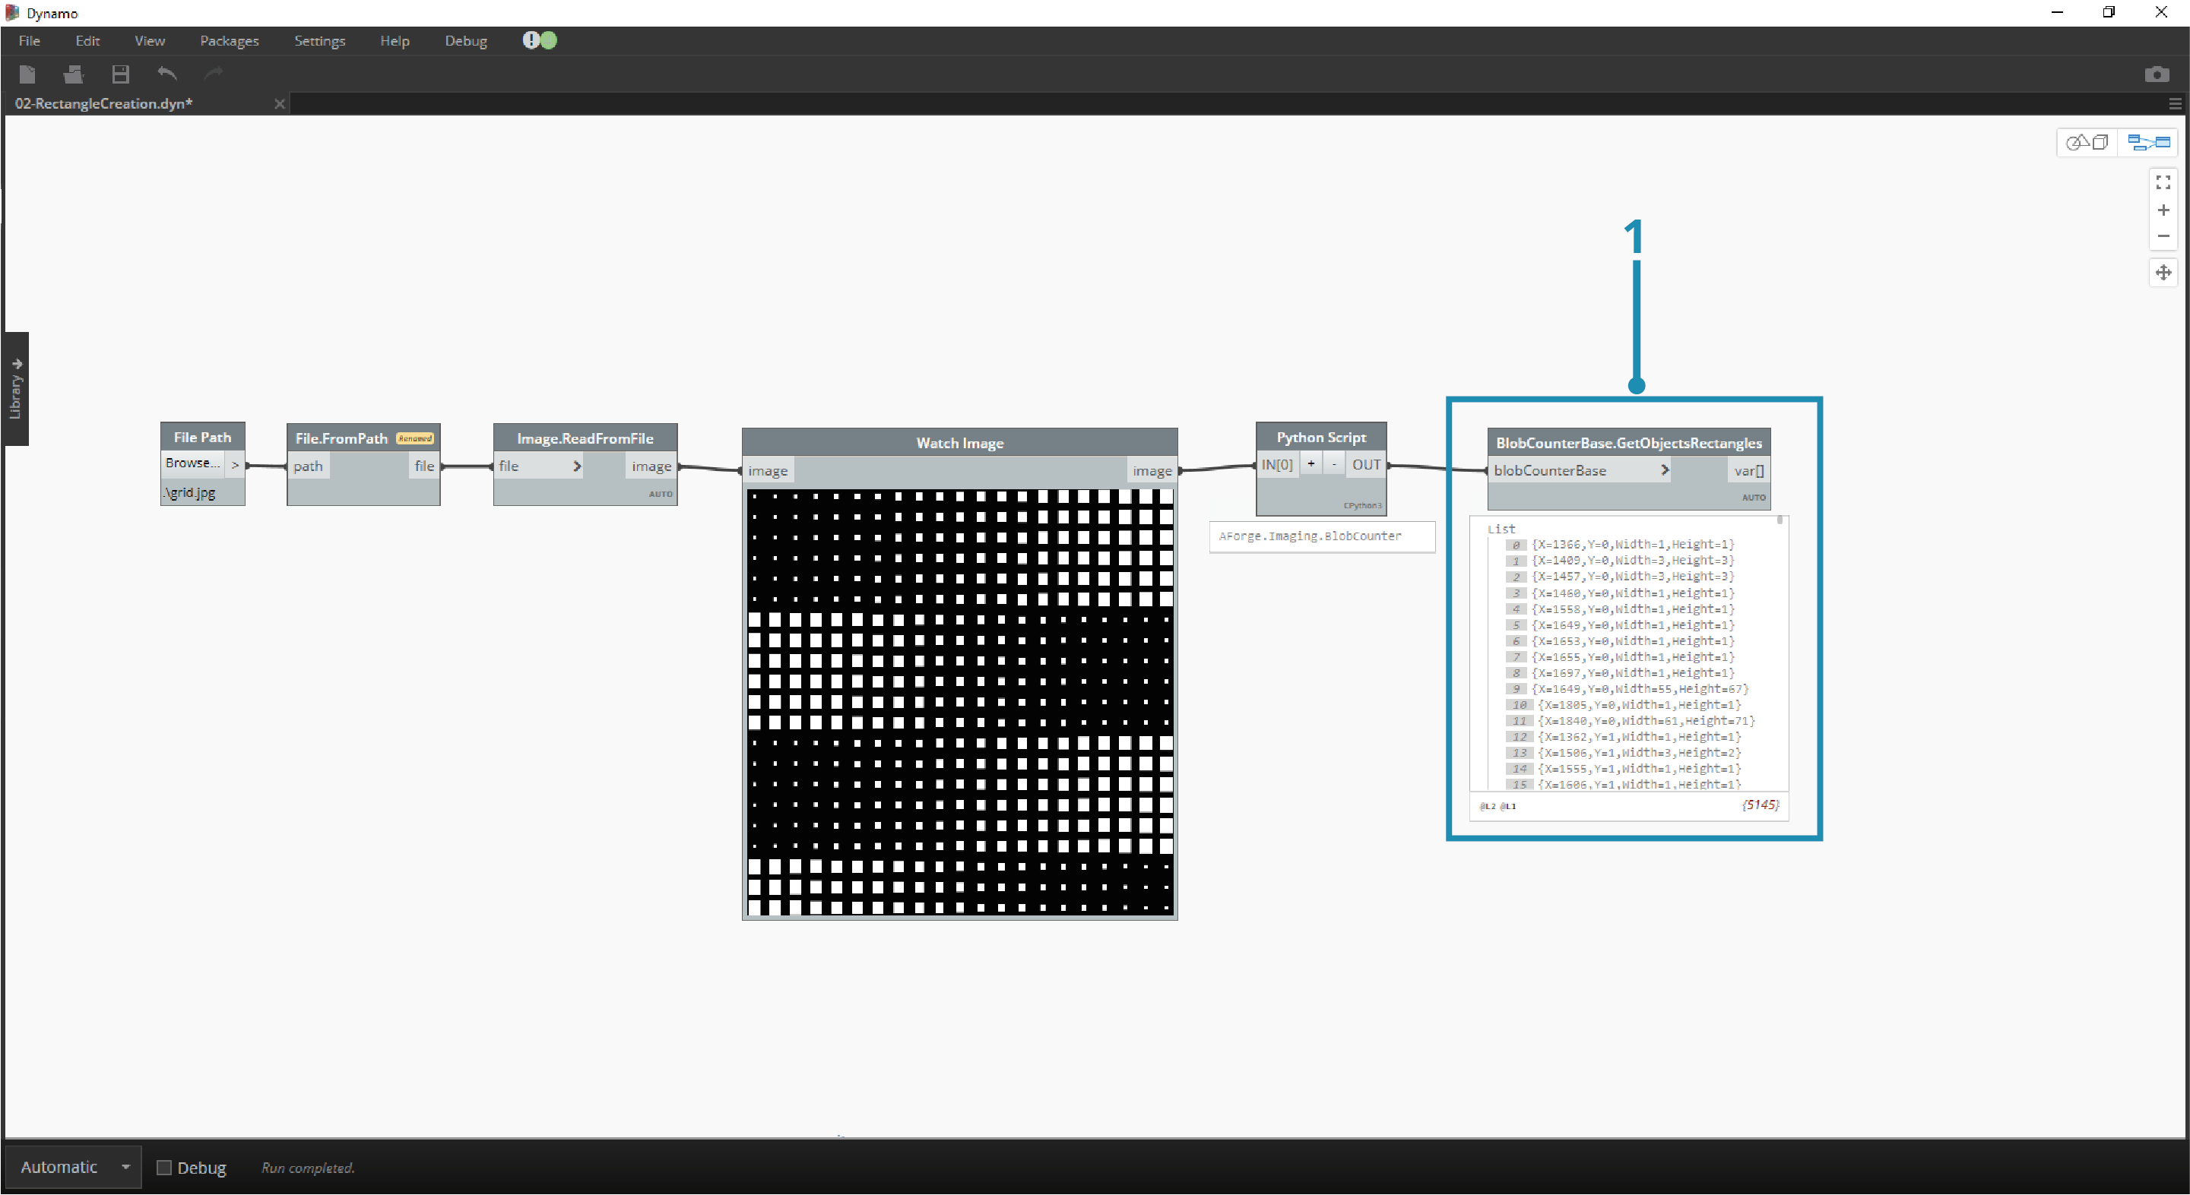Screen dimensions: 2190x1195
Task: Scroll the BlobCounterBase results list
Action: (1783, 526)
